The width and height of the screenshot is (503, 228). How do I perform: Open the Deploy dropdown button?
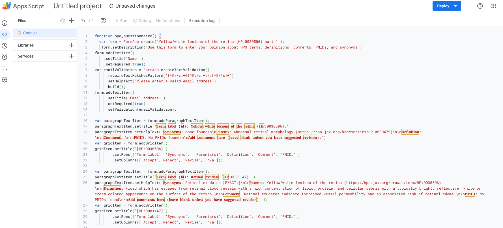coord(446,6)
